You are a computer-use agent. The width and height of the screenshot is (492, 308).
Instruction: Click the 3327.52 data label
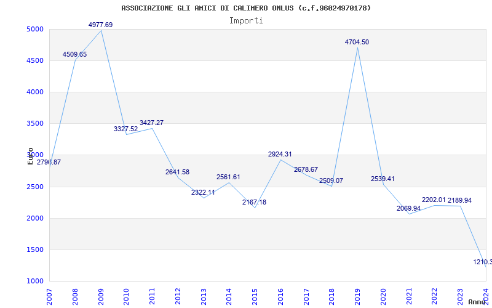pyautogui.click(x=126, y=129)
